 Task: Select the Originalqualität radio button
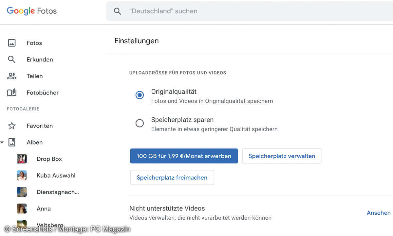140,95
